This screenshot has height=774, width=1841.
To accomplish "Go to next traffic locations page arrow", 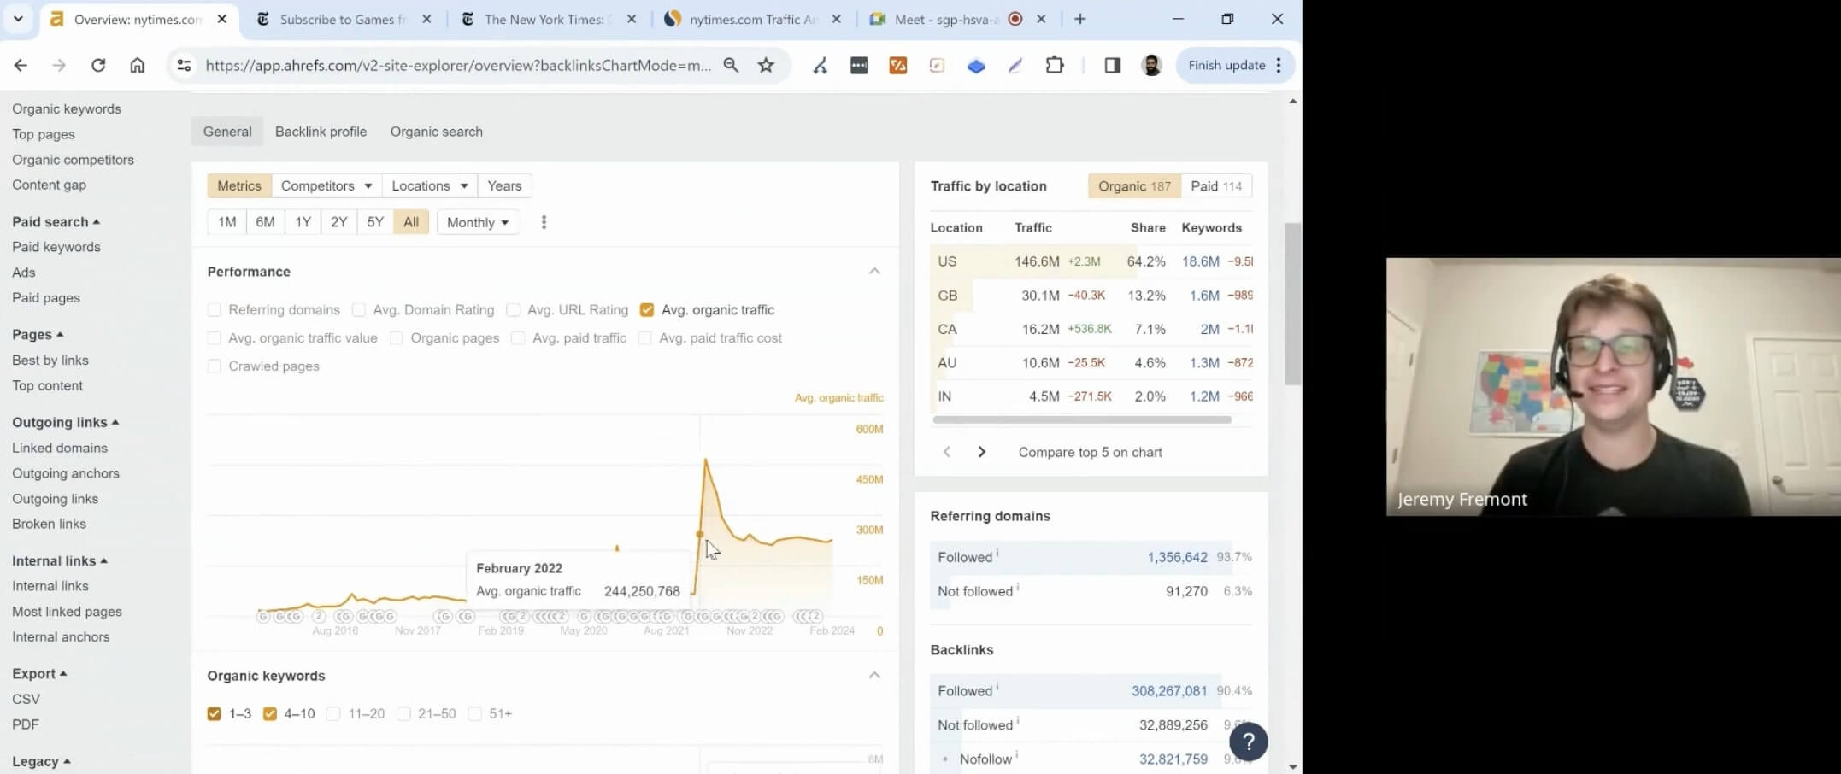I will click(x=981, y=452).
